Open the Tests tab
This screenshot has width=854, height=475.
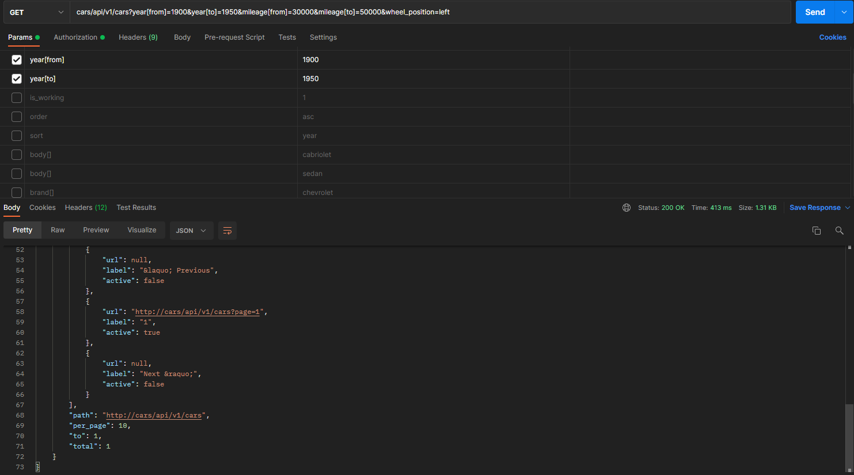point(287,37)
